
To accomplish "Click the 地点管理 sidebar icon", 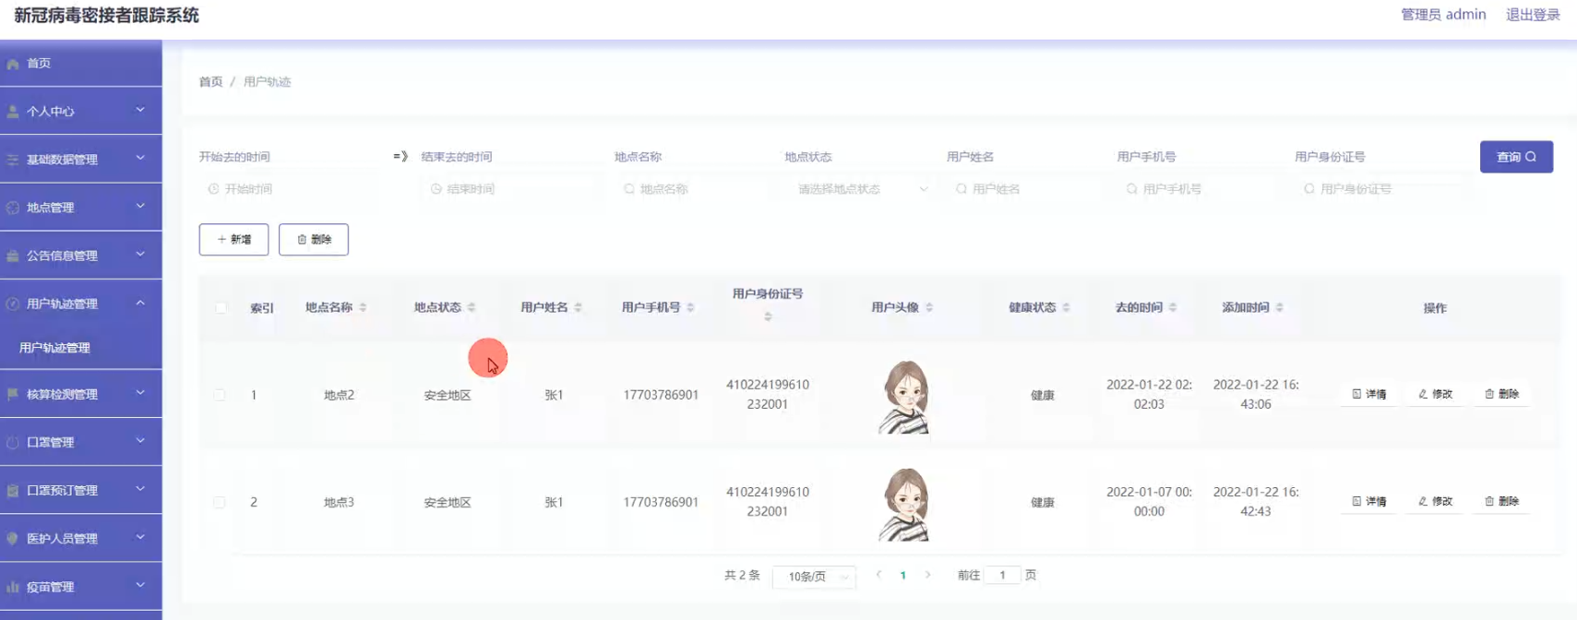I will click(13, 208).
